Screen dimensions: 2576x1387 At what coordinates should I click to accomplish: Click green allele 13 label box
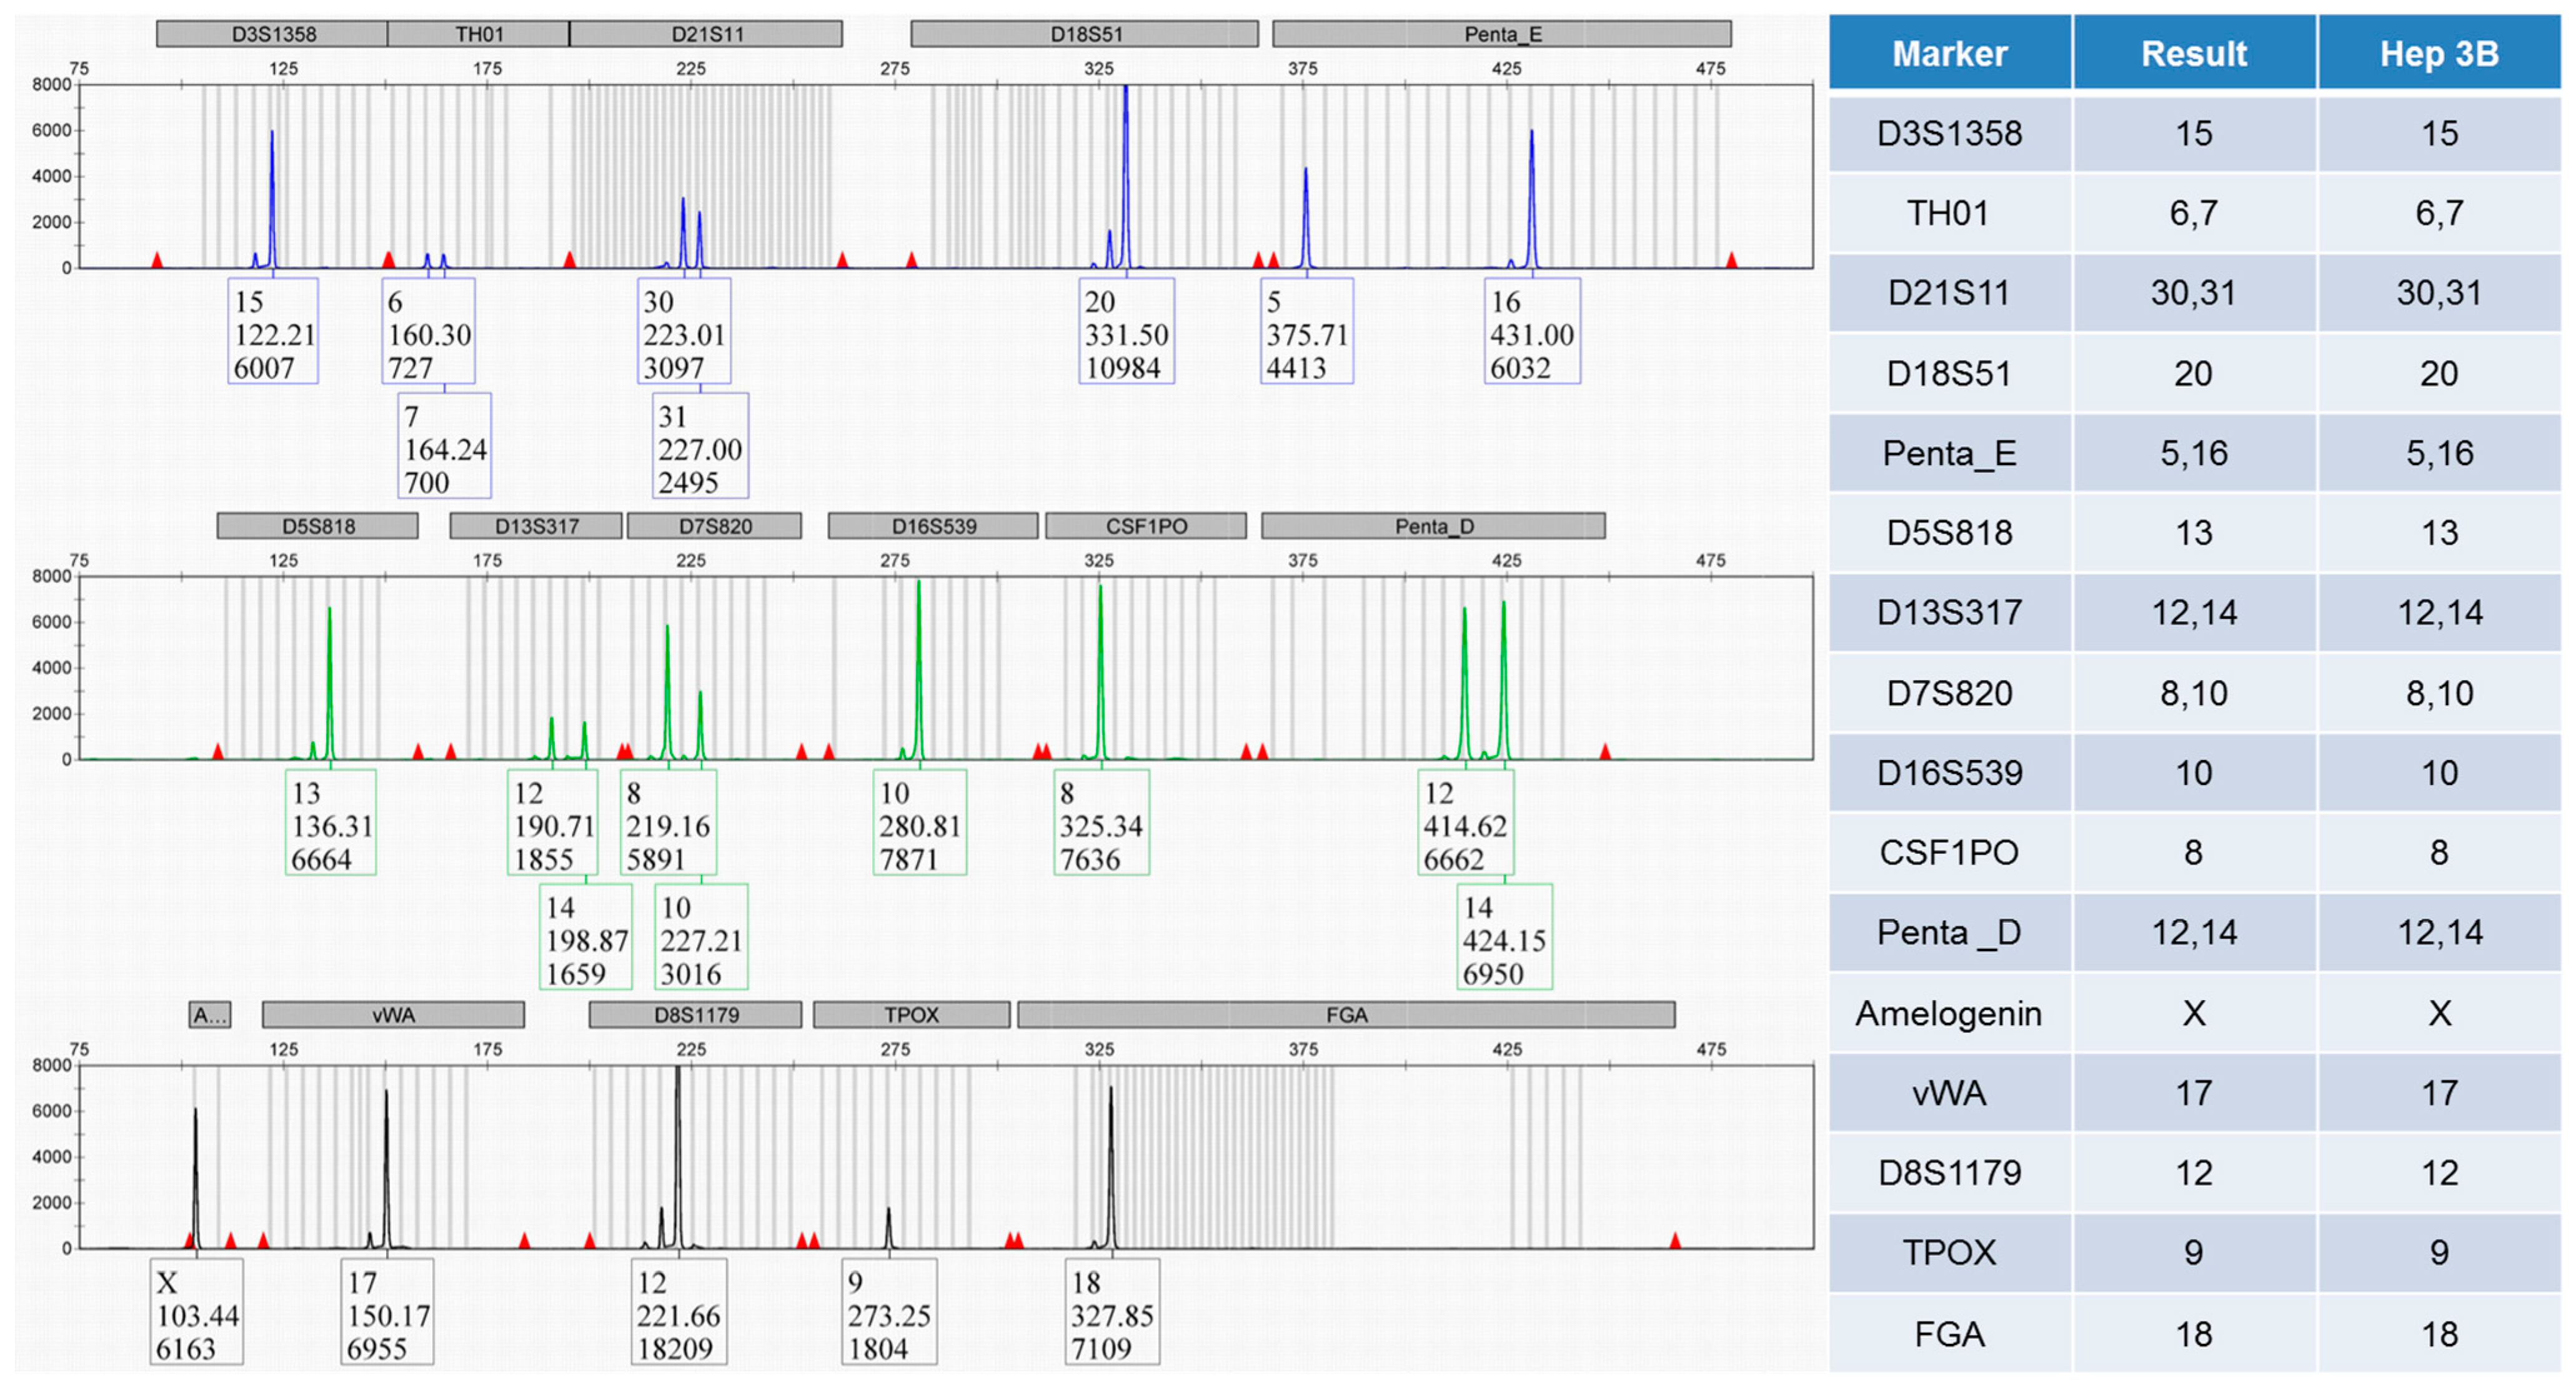pyautogui.click(x=331, y=824)
